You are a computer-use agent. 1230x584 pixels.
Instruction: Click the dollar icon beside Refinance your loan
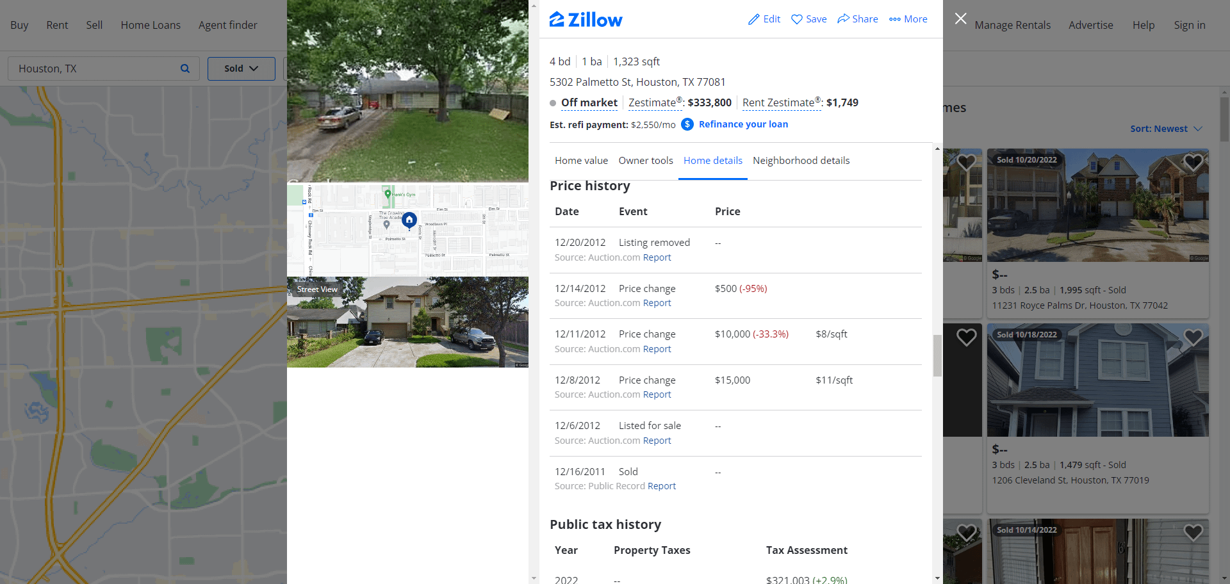click(x=687, y=124)
